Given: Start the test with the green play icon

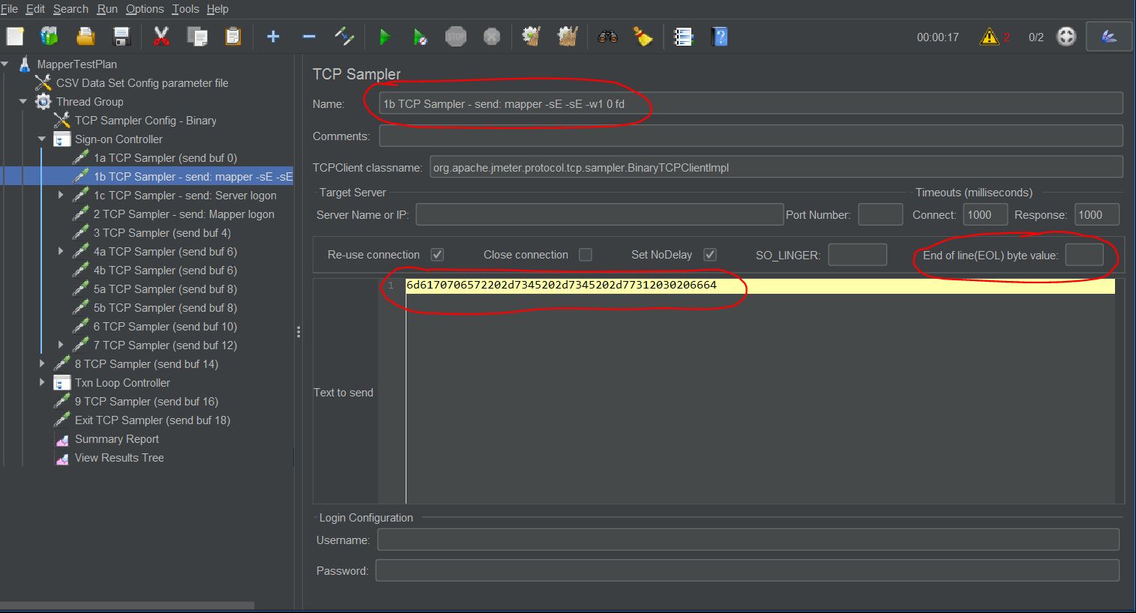Looking at the screenshot, I should [385, 36].
